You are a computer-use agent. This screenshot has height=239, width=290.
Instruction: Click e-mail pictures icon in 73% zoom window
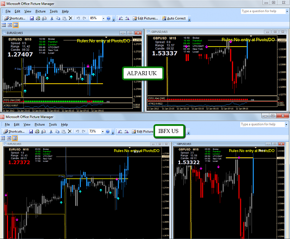tap(44, 132)
